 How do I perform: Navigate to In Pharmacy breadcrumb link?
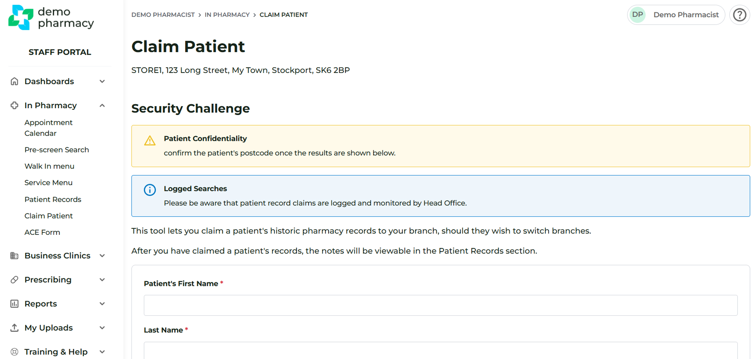227,15
